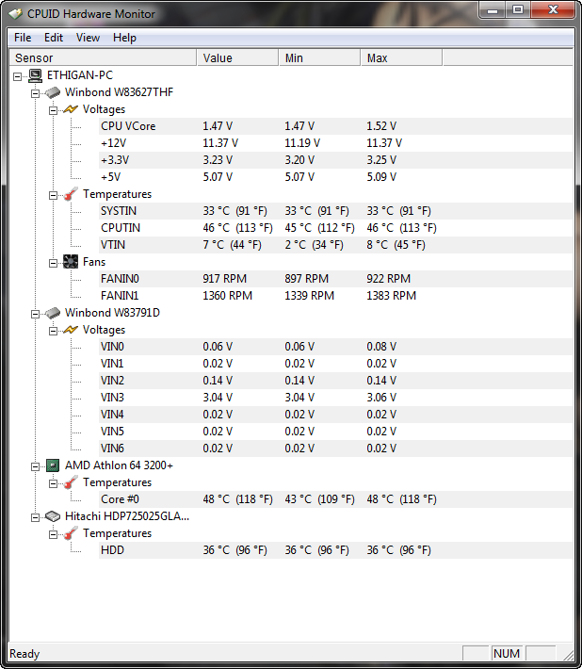Collapse the Winbond W83627THF node
Image resolution: width=582 pixels, height=669 pixels.
click(36, 93)
